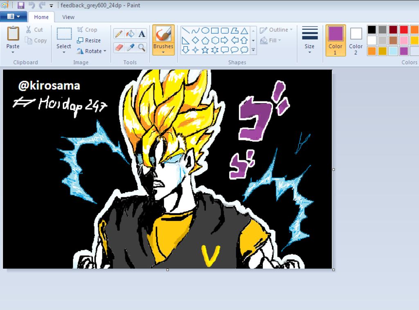The height and width of the screenshot is (310, 419).
Task: Pick the light blue color swatch
Action: tap(393, 51)
